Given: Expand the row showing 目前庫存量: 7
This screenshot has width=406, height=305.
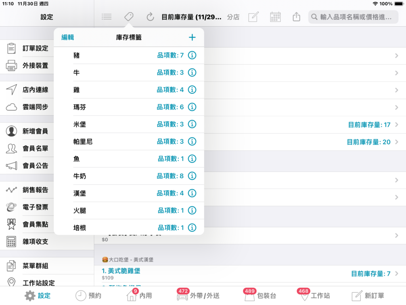Looking at the screenshot, I should click(x=396, y=274).
